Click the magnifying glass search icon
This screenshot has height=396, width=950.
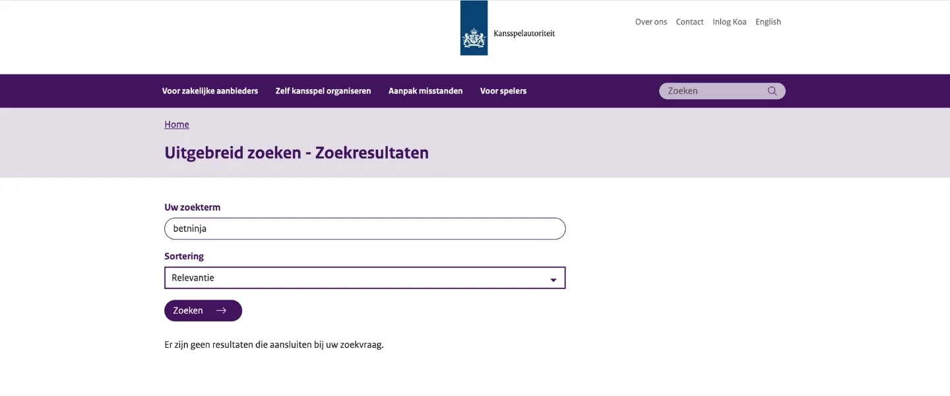pos(772,91)
